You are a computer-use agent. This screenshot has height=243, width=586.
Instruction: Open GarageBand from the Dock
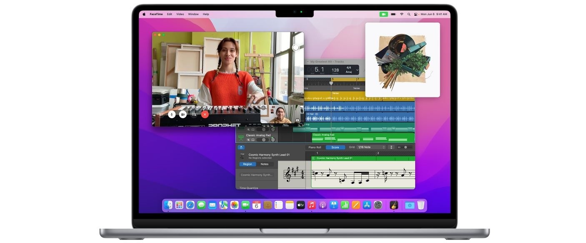point(393,205)
